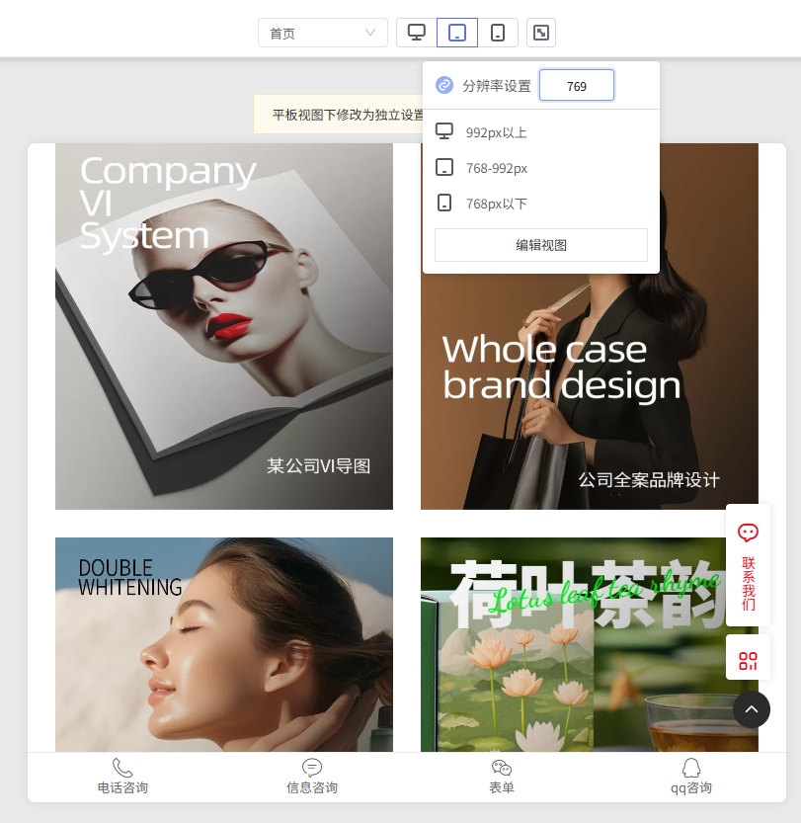Expand the 首页 dropdown arrow
The width and height of the screenshot is (801, 823).
pyautogui.click(x=370, y=33)
